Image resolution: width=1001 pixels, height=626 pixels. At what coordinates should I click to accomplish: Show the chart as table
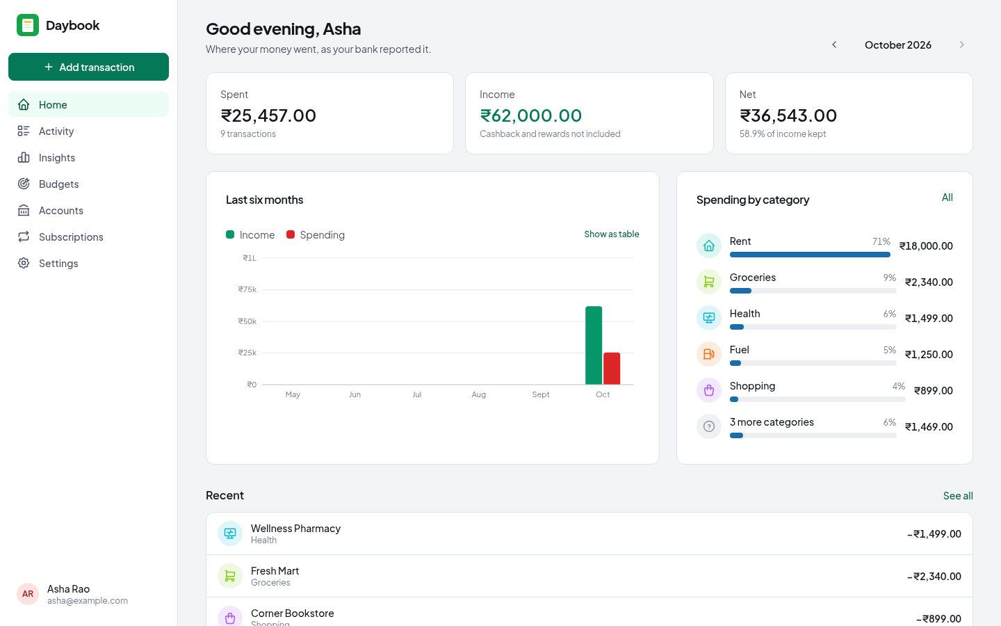tap(612, 234)
